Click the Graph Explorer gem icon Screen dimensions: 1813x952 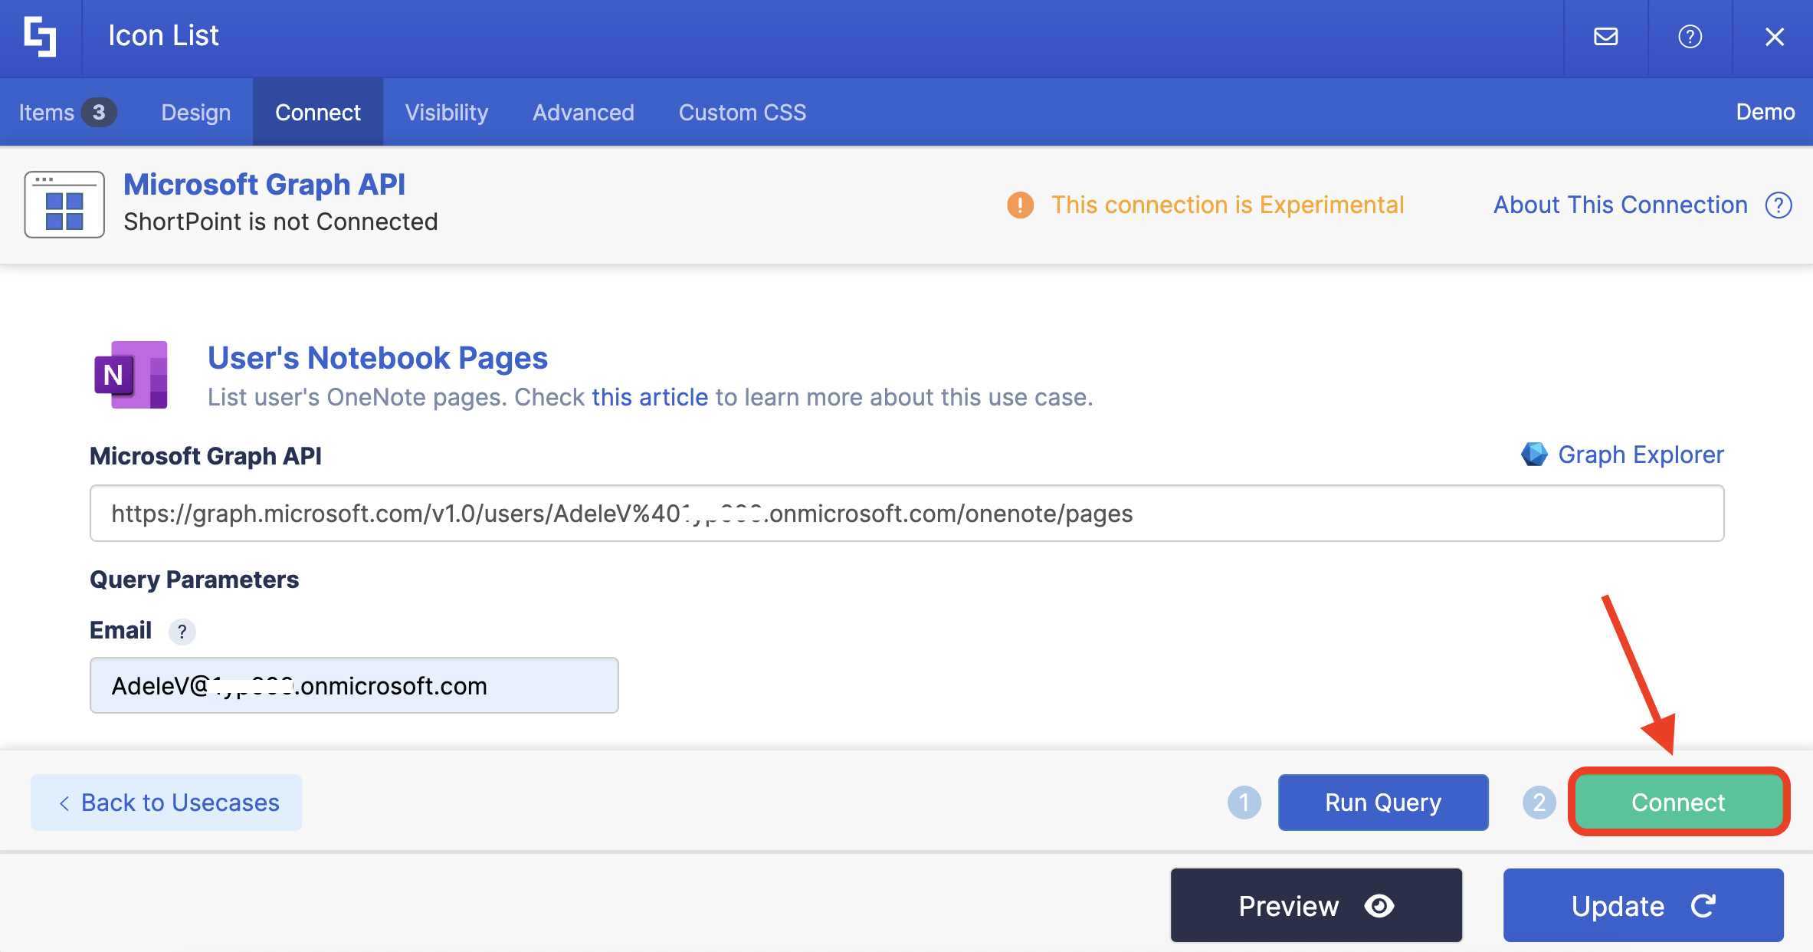[1533, 455]
